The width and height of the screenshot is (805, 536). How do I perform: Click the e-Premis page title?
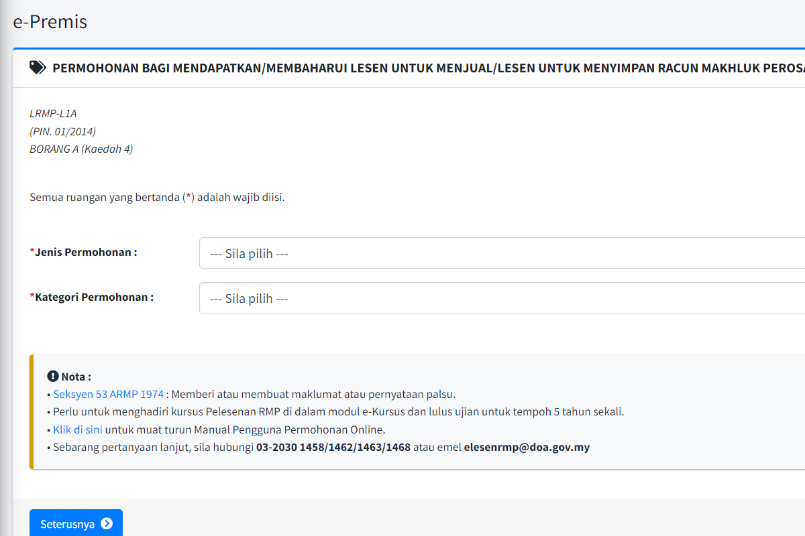(50, 21)
